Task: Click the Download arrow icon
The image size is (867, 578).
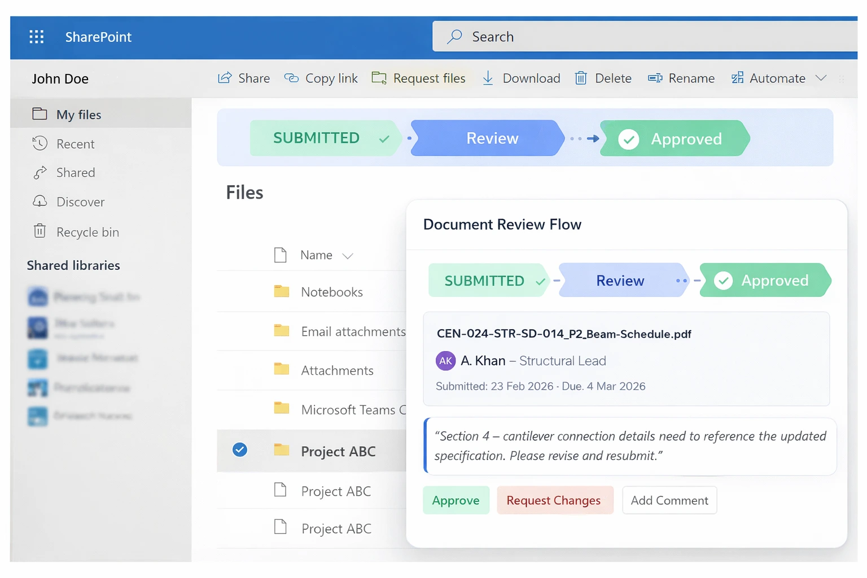Action: (x=488, y=78)
